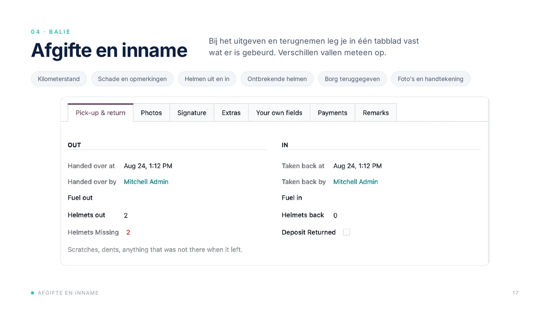
Task: Click the Fuel in label
Action: [292, 198]
